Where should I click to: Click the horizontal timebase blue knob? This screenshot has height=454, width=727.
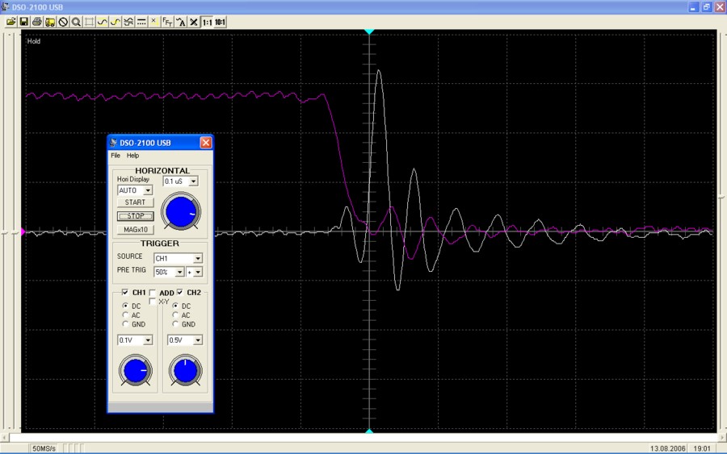pyautogui.click(x=181, y=212)
